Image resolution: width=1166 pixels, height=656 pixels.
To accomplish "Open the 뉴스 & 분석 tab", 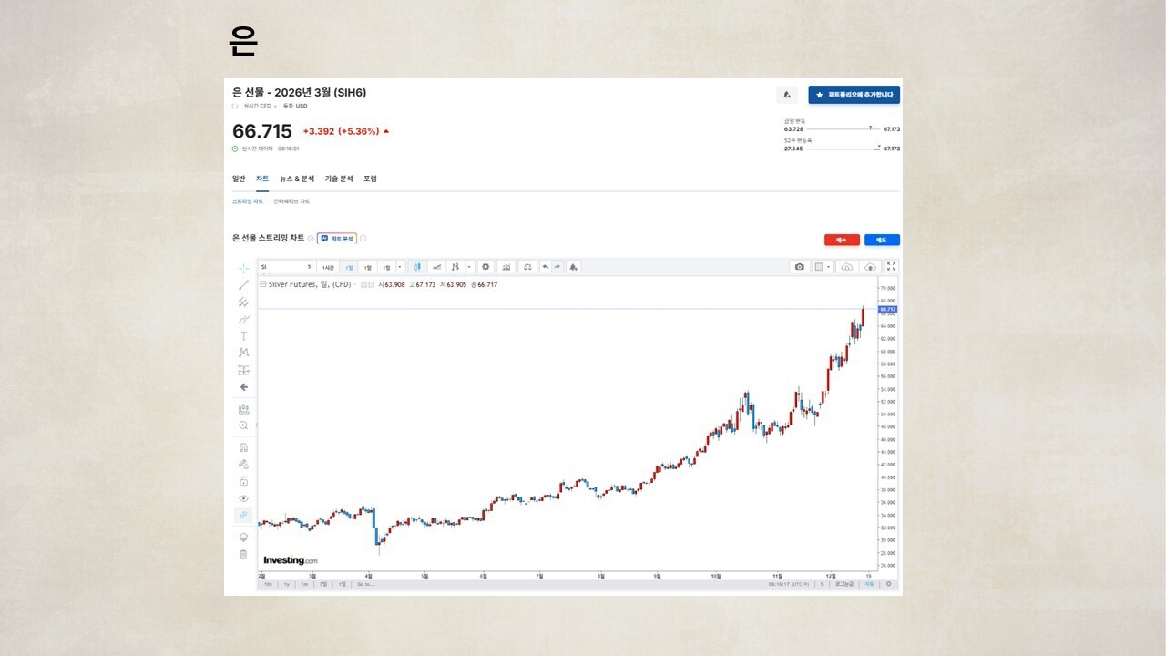I will tap(296, 179).
